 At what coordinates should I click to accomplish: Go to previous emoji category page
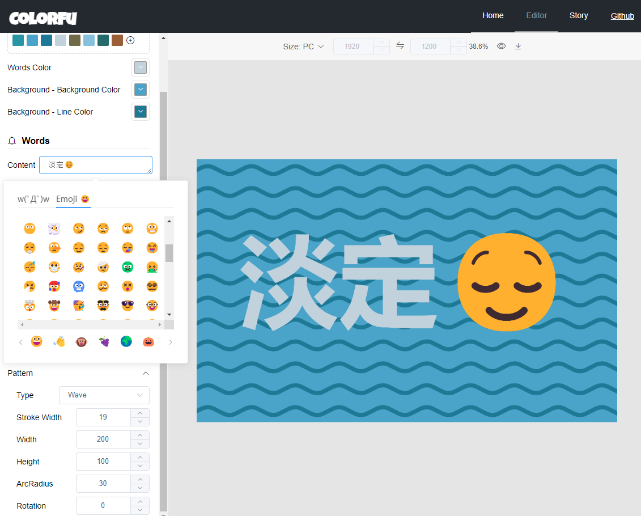tap(20, 342)
